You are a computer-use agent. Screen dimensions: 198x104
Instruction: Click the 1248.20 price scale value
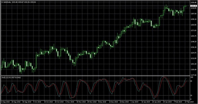[193, 42]
